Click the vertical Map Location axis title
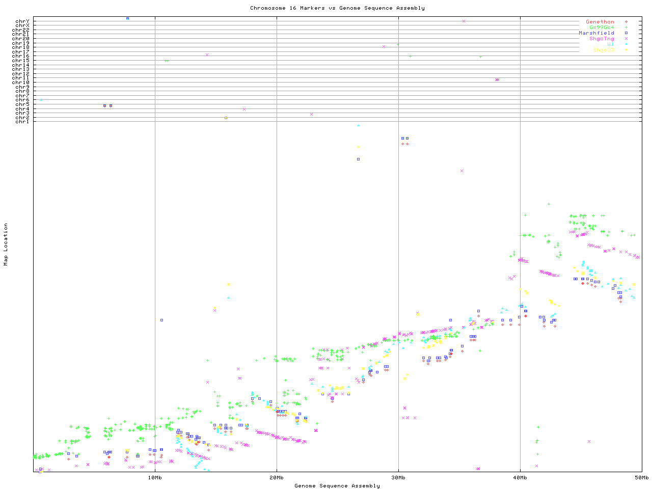 point(6,244)
